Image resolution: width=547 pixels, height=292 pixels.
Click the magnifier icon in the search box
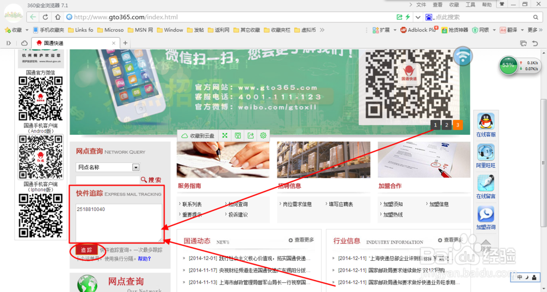click(x=536, y=17)
